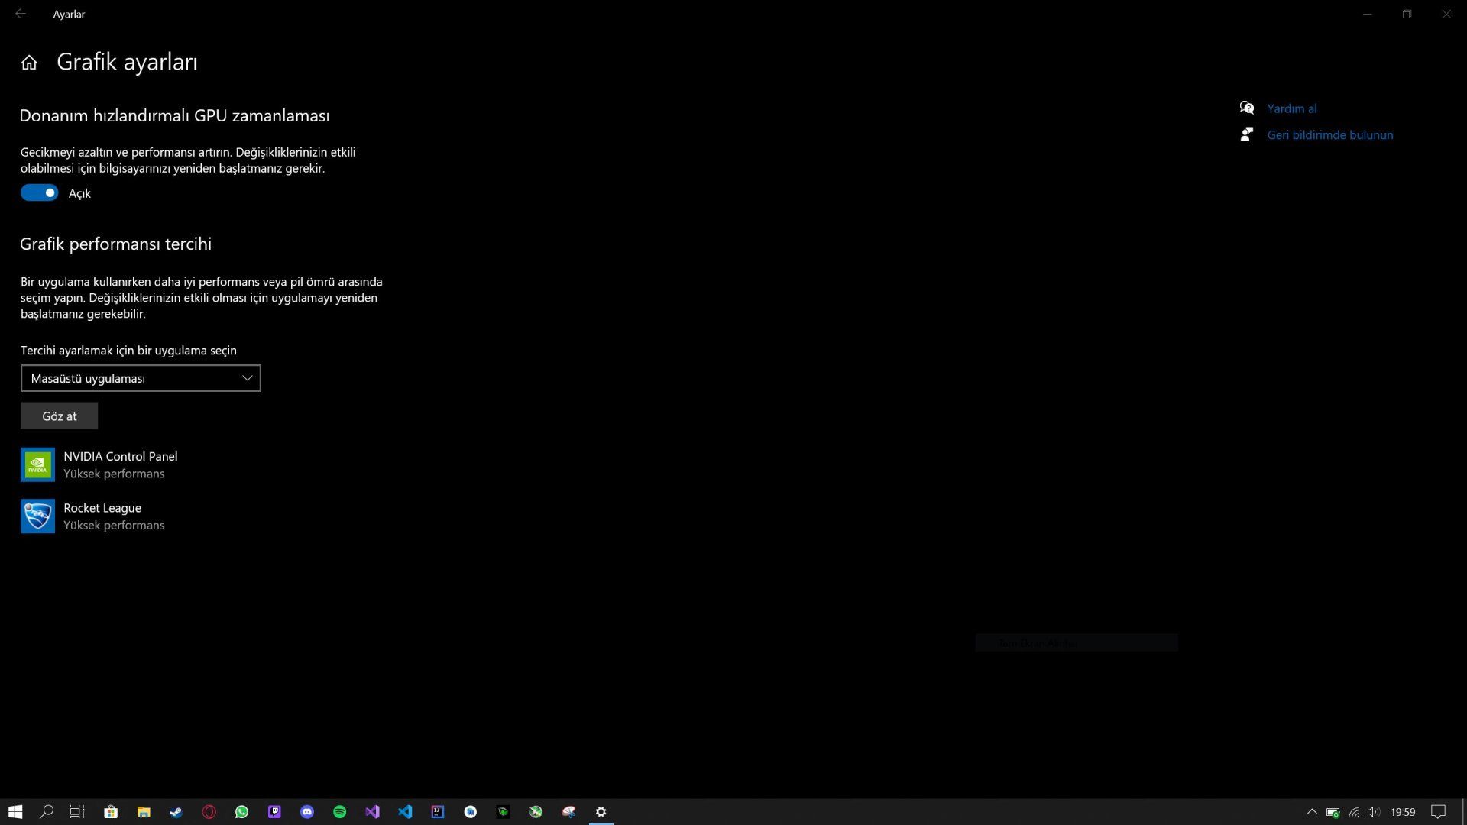
Task: Open Steam from the taskbar
Action: pos(176,811)
